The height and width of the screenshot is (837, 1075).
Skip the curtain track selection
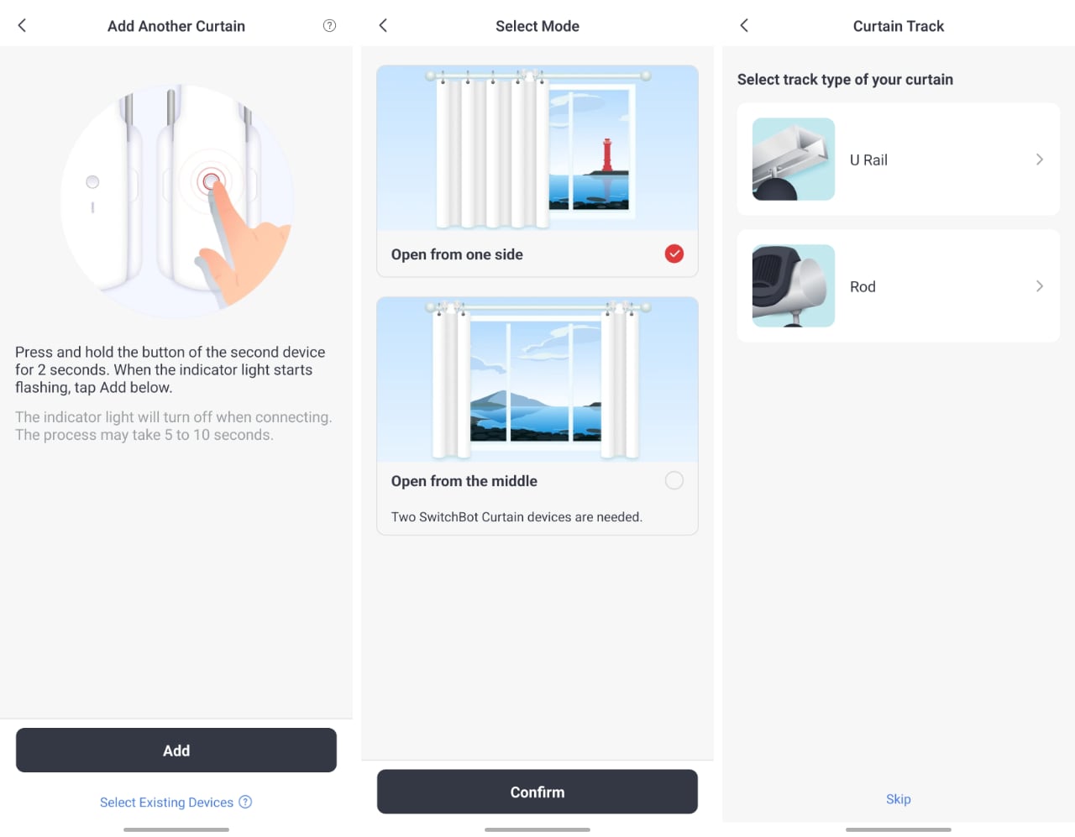[x=899, y=799]
